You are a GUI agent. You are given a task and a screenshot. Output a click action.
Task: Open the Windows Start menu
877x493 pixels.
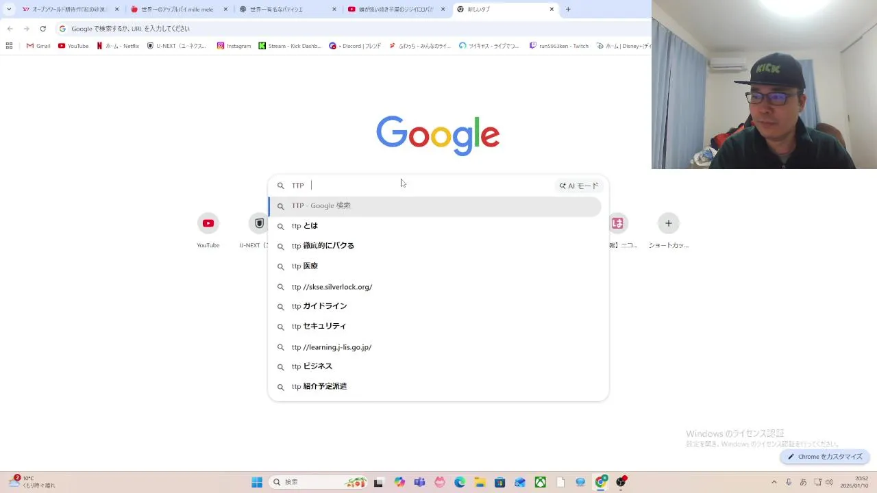tap(257, 482)
